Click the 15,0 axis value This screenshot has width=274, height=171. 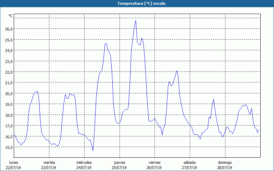(9, 147)
